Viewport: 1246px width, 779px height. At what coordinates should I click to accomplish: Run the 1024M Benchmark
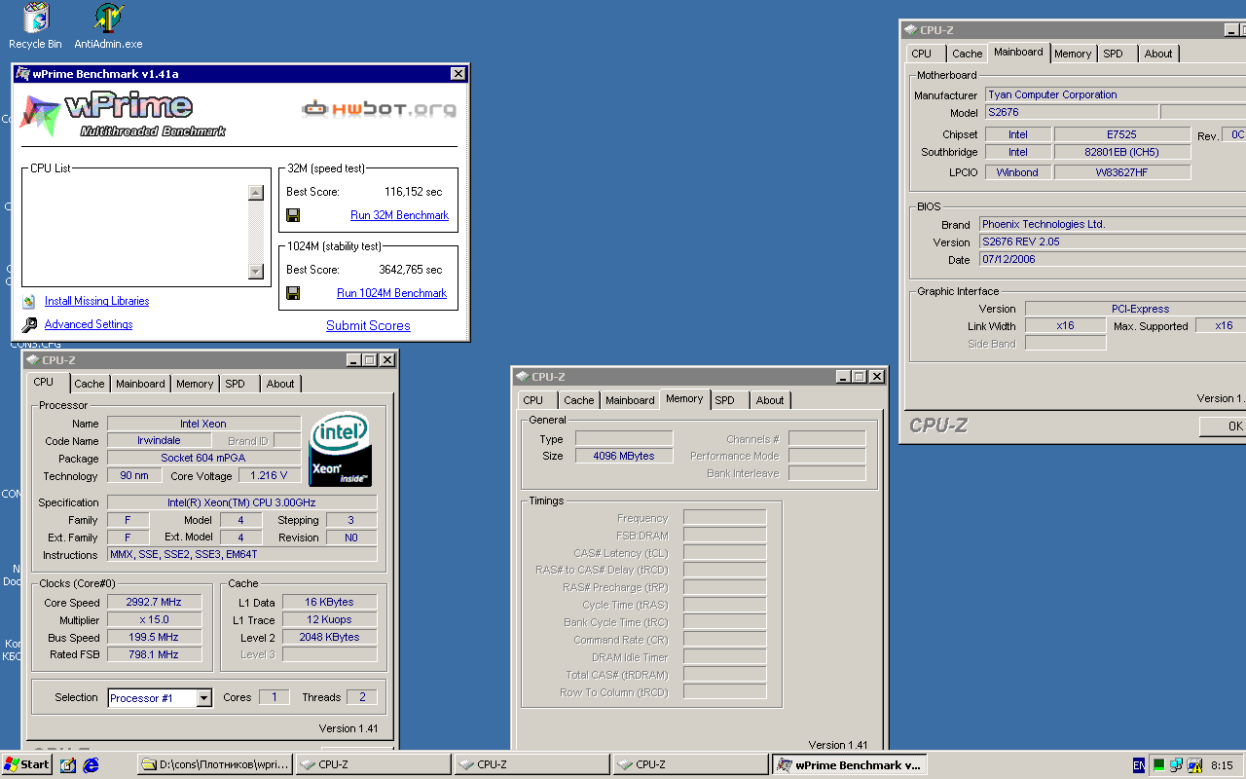391,293
